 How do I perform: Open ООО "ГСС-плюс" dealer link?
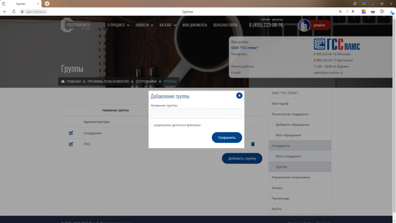(x=245, y=48)
